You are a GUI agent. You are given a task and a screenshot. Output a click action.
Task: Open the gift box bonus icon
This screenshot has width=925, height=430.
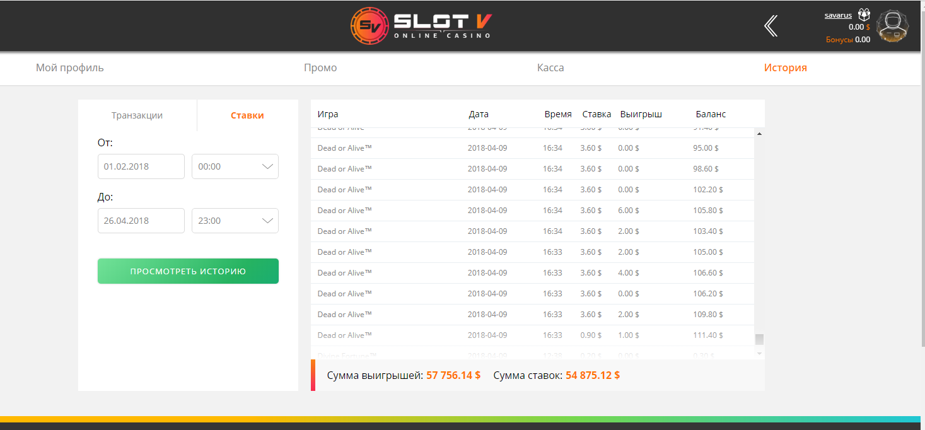864,15
